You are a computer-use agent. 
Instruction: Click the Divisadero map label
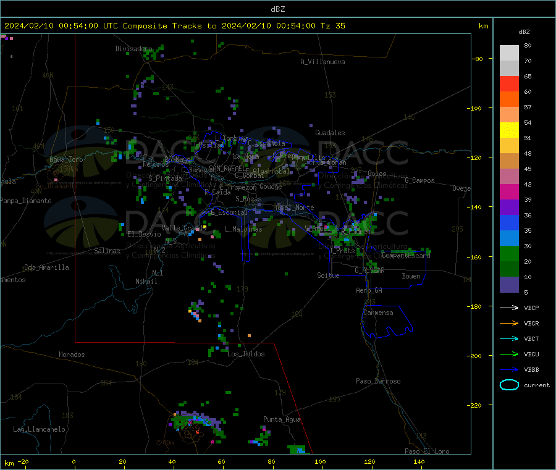coord(133,49)
